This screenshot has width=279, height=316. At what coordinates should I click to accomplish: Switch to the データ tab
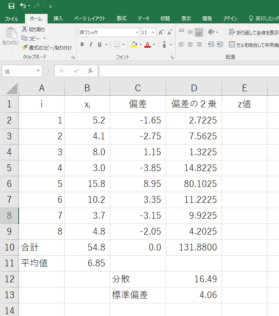point(143,19)
